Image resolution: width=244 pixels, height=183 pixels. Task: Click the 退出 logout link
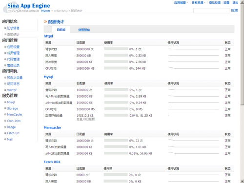click(x=235, y=2)
